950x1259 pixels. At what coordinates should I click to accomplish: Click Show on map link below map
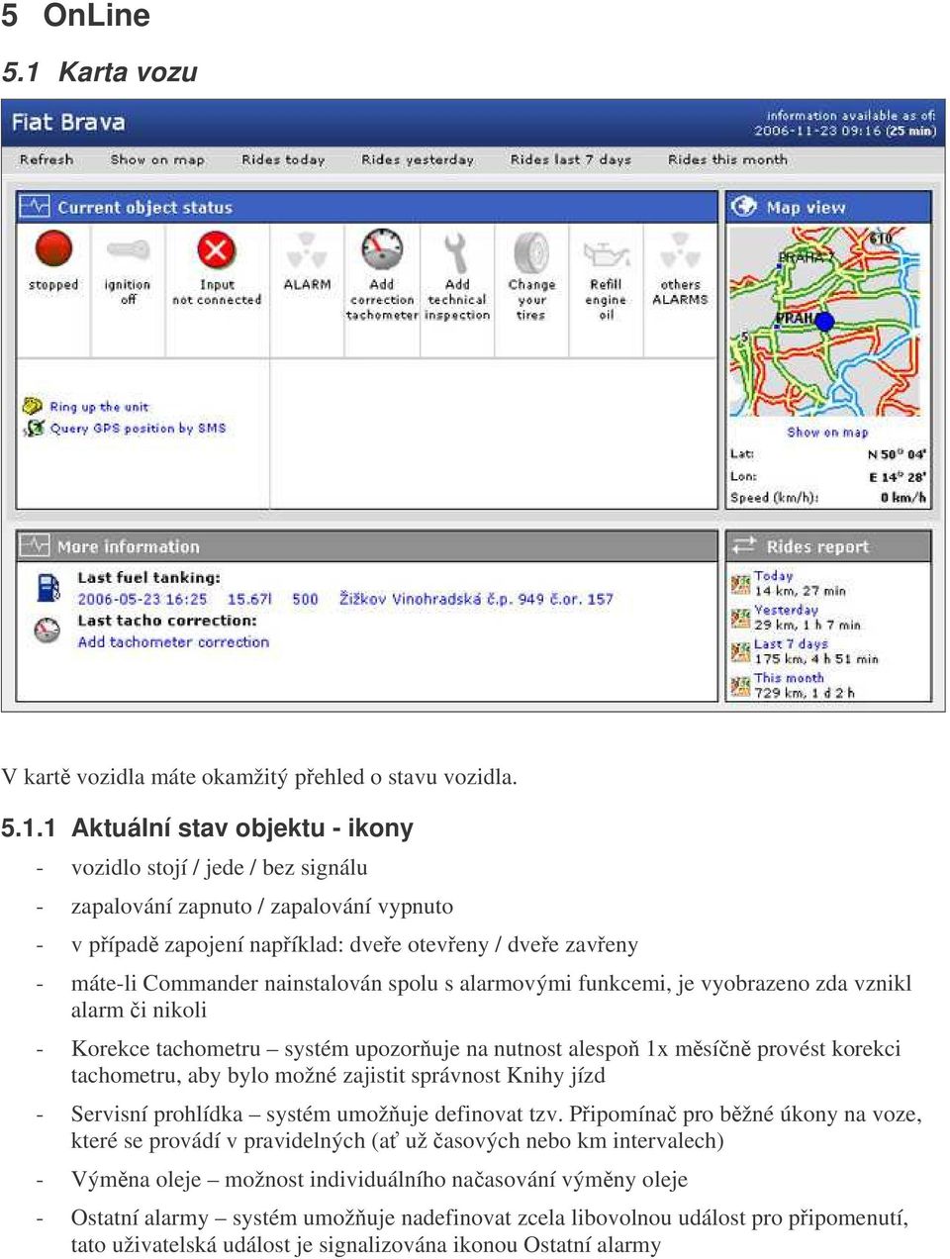pyautogui.click(x=827, y=433)
